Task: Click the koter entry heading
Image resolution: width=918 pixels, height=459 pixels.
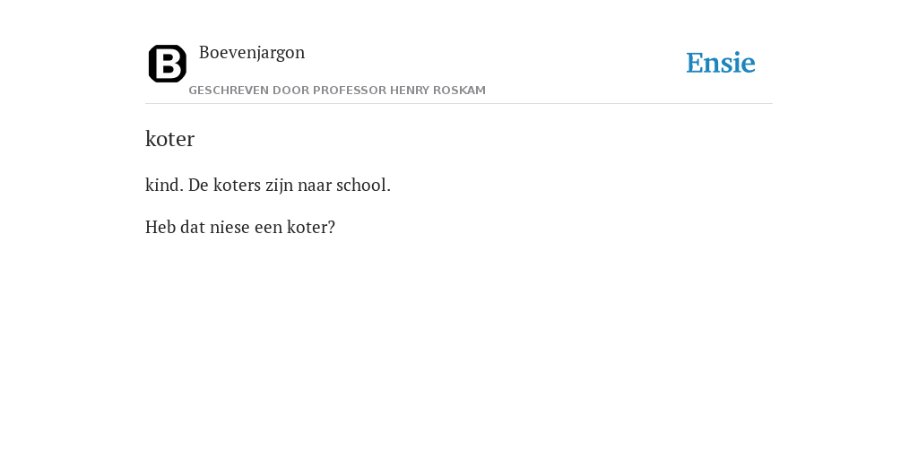Action: pyautogui.click(x=169, y=139)
